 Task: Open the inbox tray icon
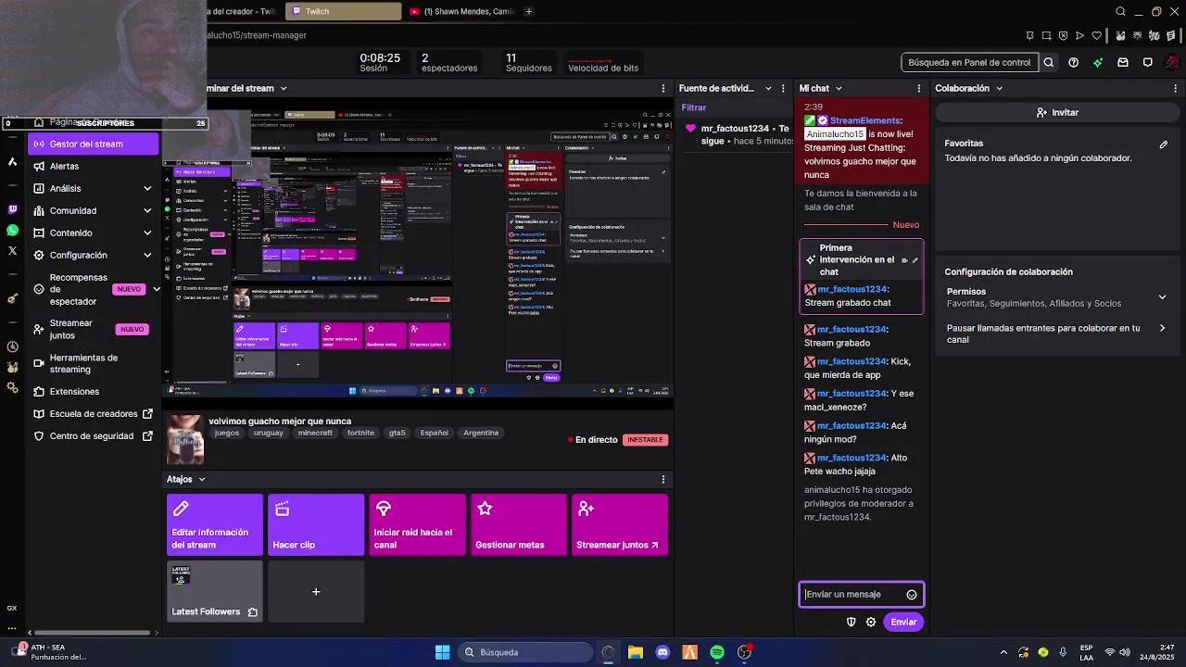point(1123,62)
